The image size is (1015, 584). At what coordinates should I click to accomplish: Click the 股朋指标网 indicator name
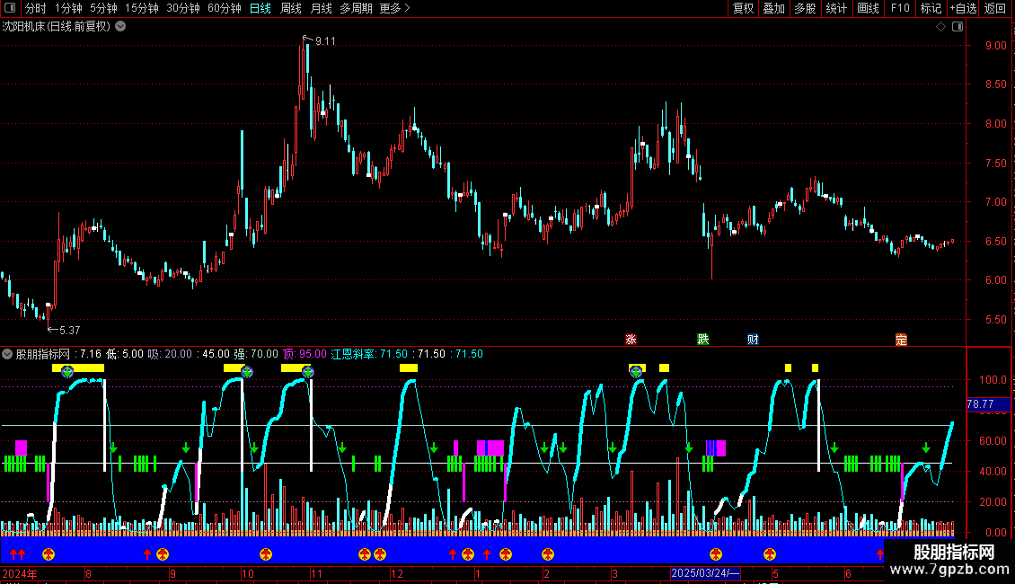pyautogui.click(x=43, y=354)
